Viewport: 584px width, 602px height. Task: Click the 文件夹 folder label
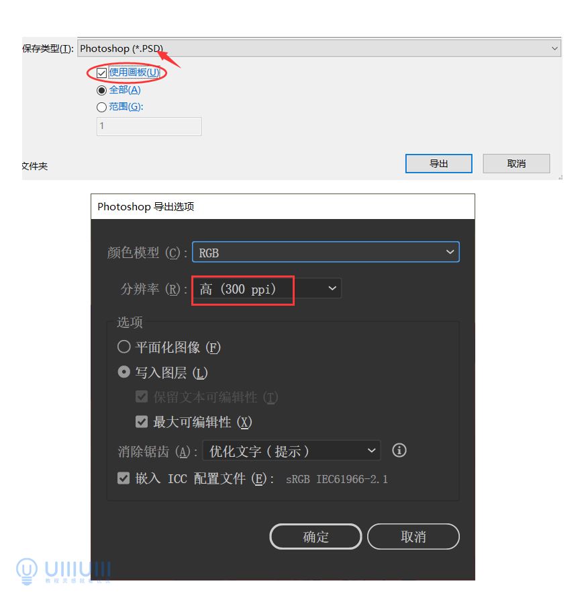34,166
